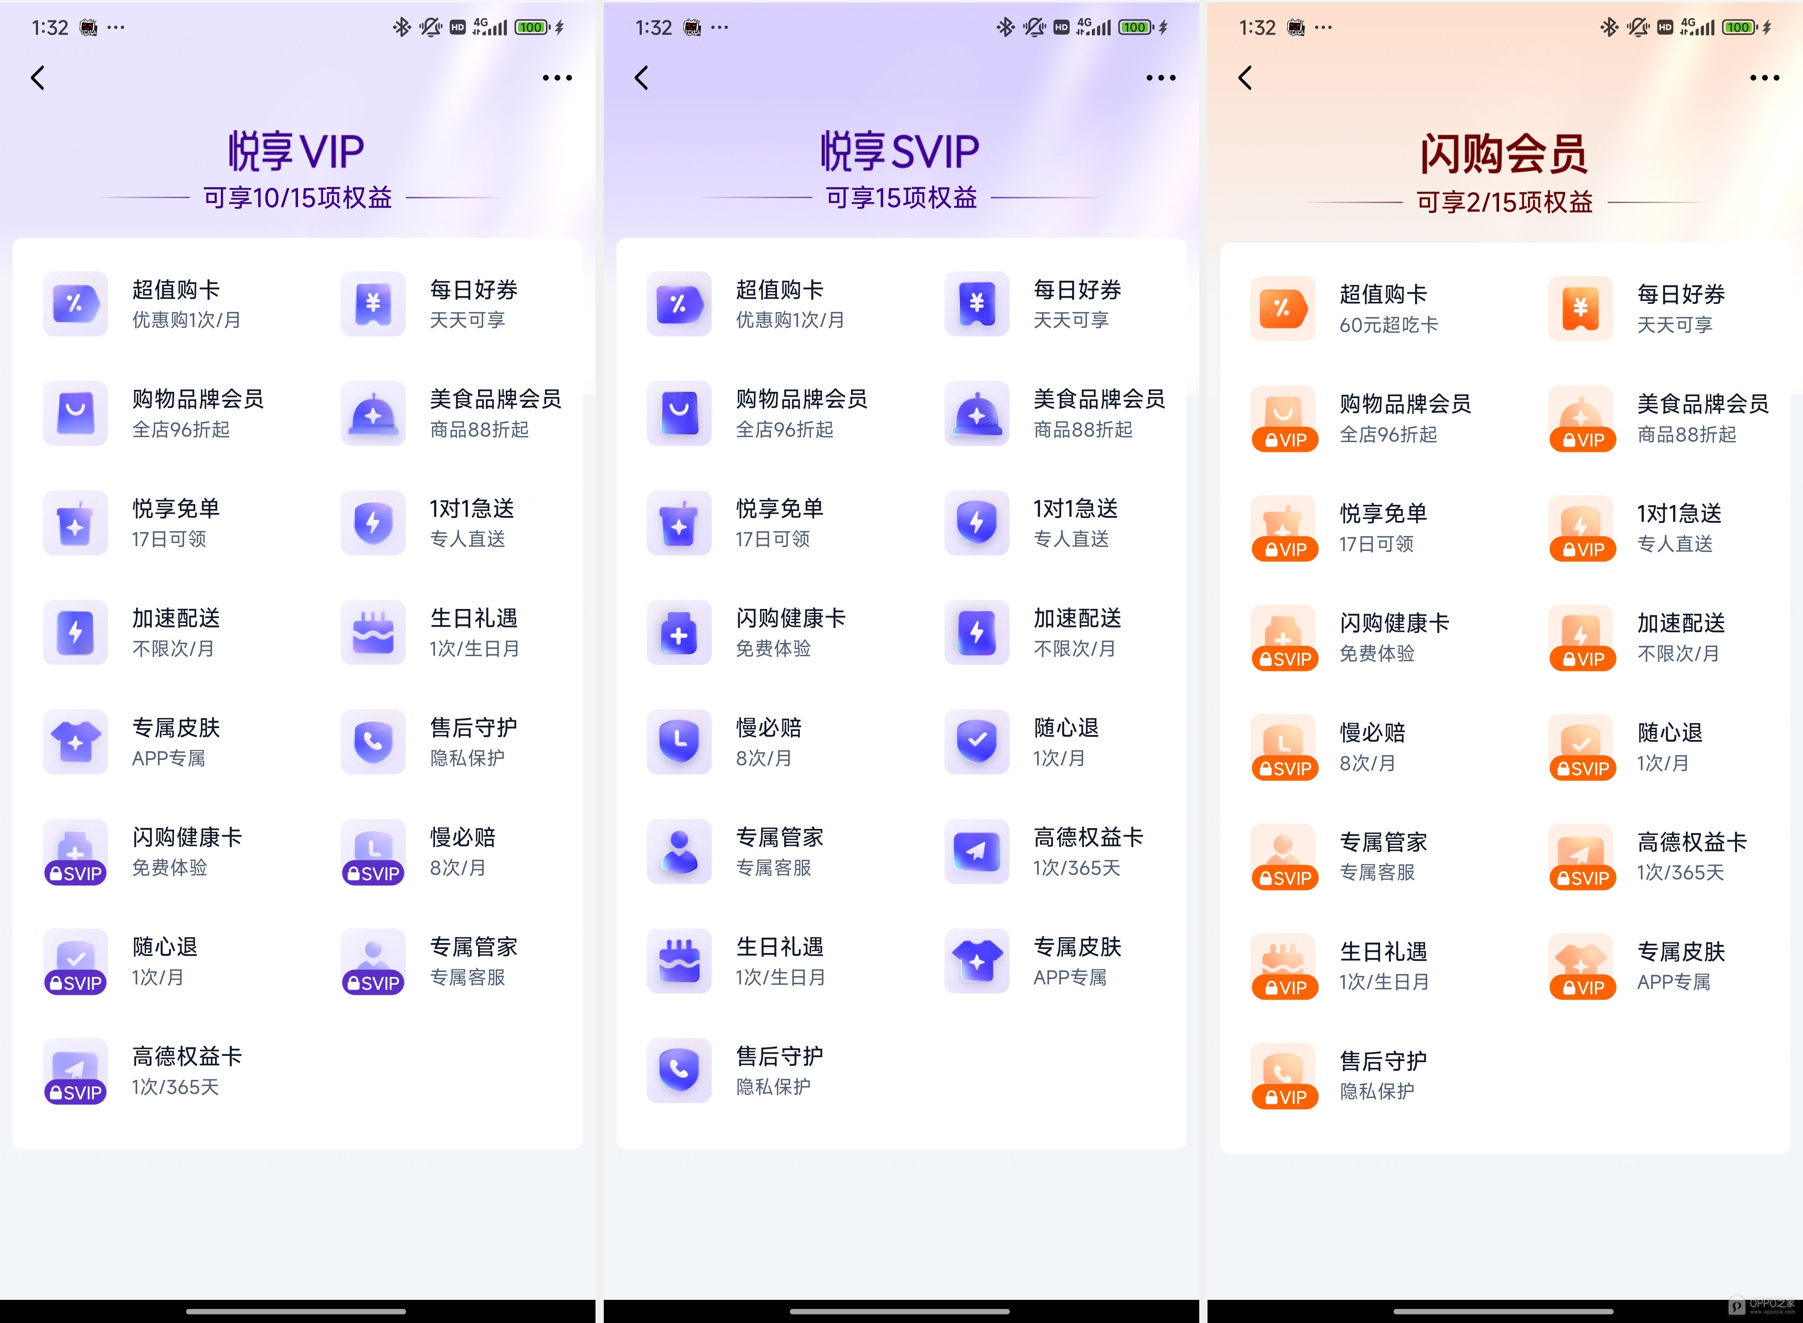Tap 高德权益卡 paper plane icon in 悦享SVIP
The height and width of the screenshot is (1323, 1803).
[x=977, y=852]
